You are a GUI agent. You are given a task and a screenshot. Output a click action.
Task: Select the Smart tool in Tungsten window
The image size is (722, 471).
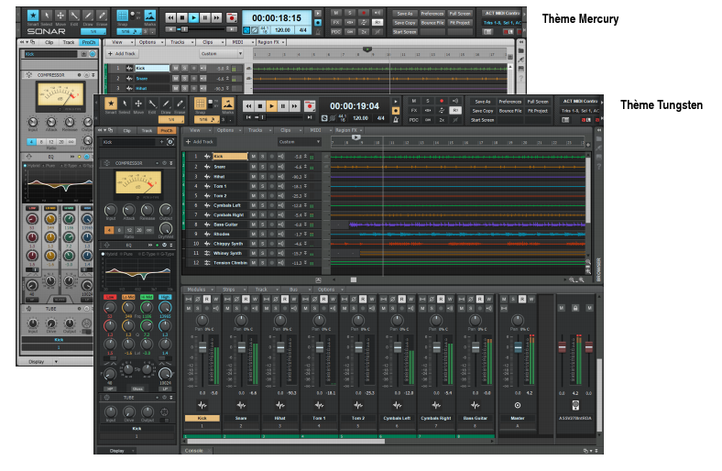coord(110,104)
